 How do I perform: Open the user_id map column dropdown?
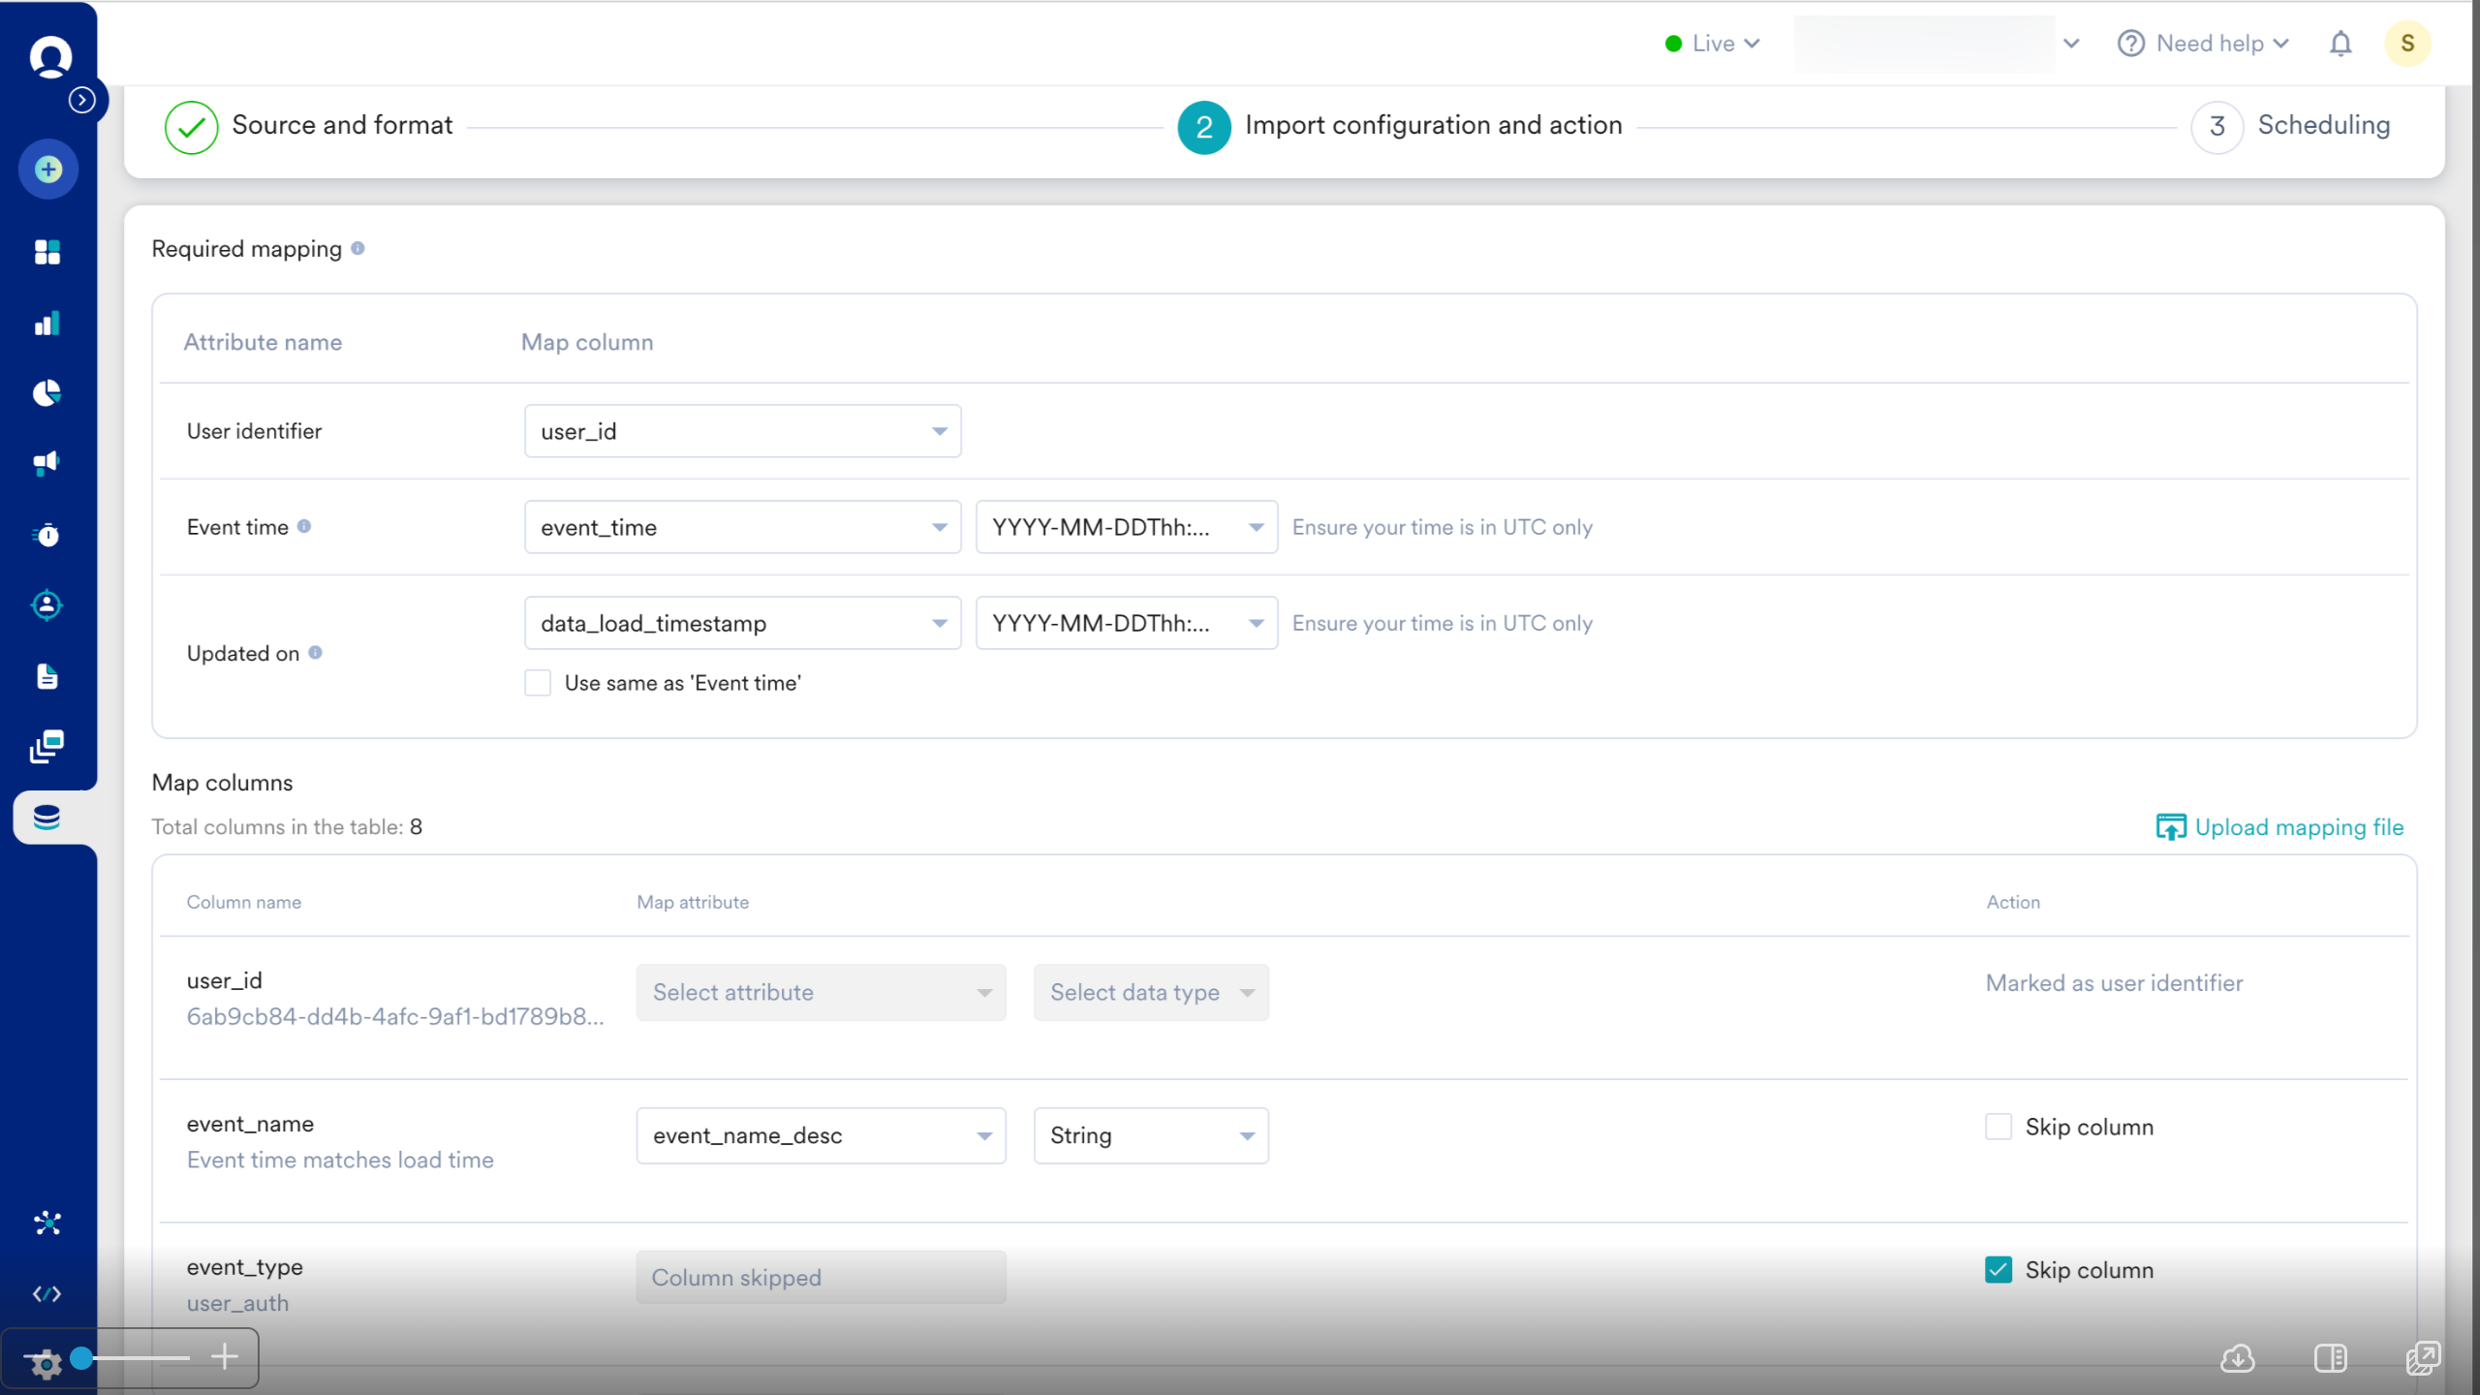tap(742, 431)
